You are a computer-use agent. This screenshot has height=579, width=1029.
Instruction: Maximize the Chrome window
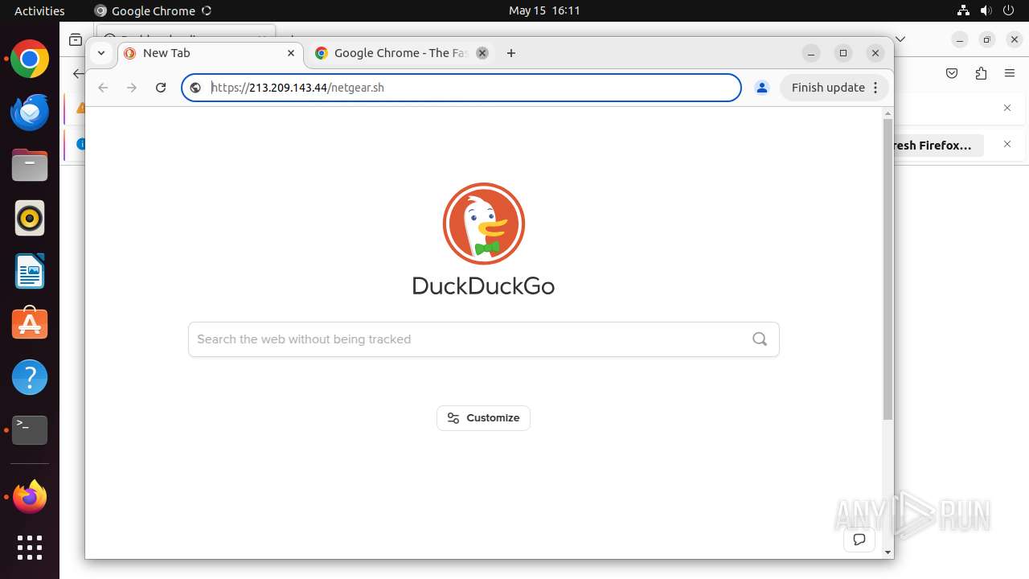point(843,53)
